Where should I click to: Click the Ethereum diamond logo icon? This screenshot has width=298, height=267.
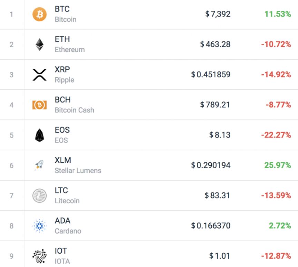[40, 45]
